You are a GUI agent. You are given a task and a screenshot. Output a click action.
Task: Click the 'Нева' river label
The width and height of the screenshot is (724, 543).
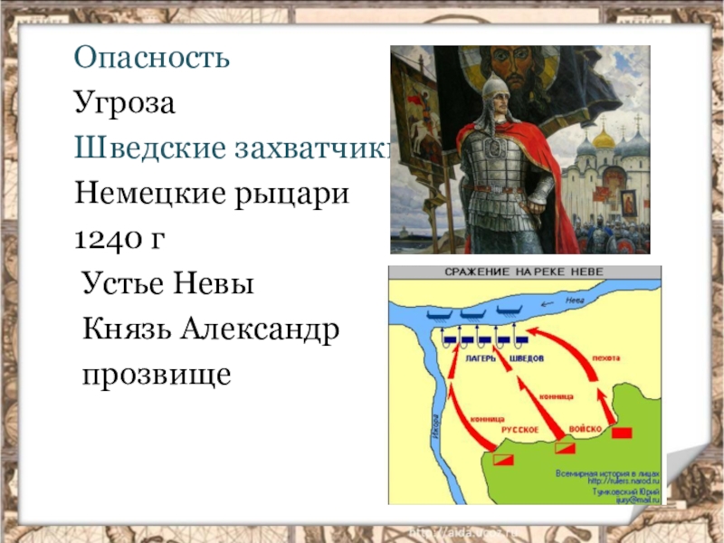(x=575, y=300)
